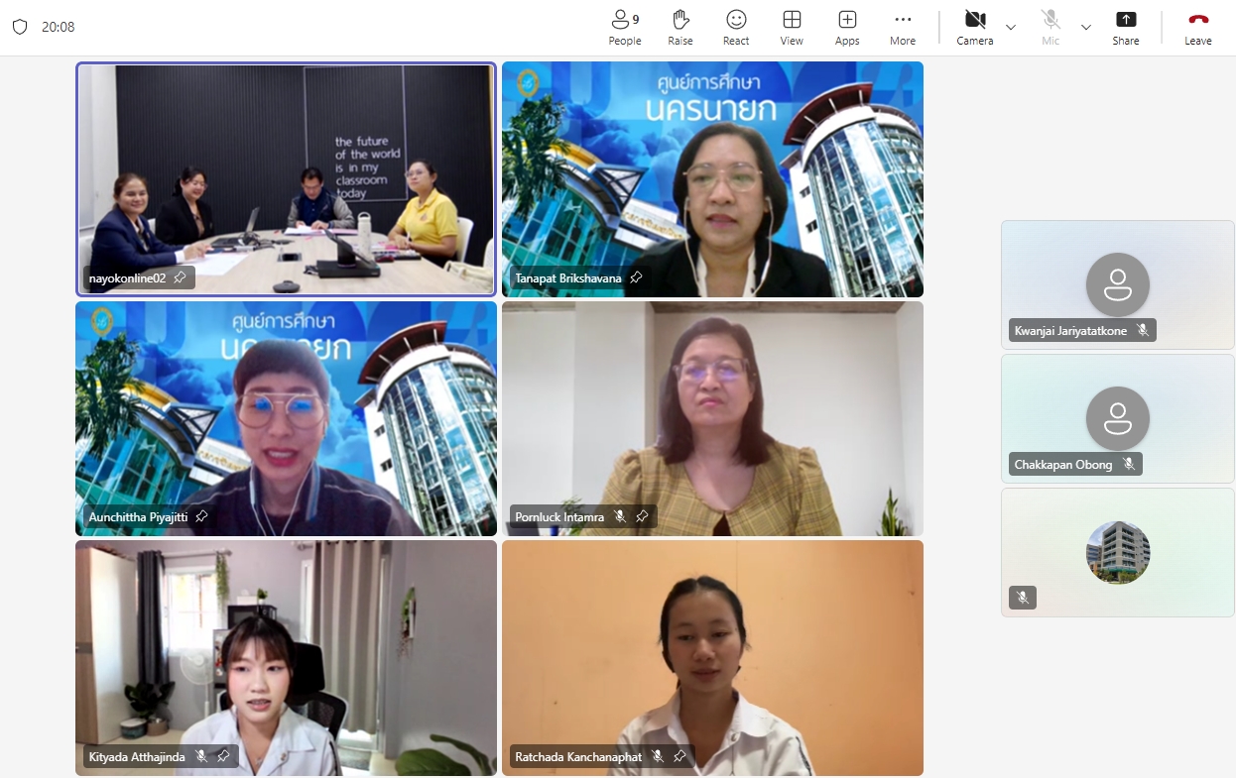Leave the meeting
This screenshot has height=778, width=1236.
point(1198,27)
